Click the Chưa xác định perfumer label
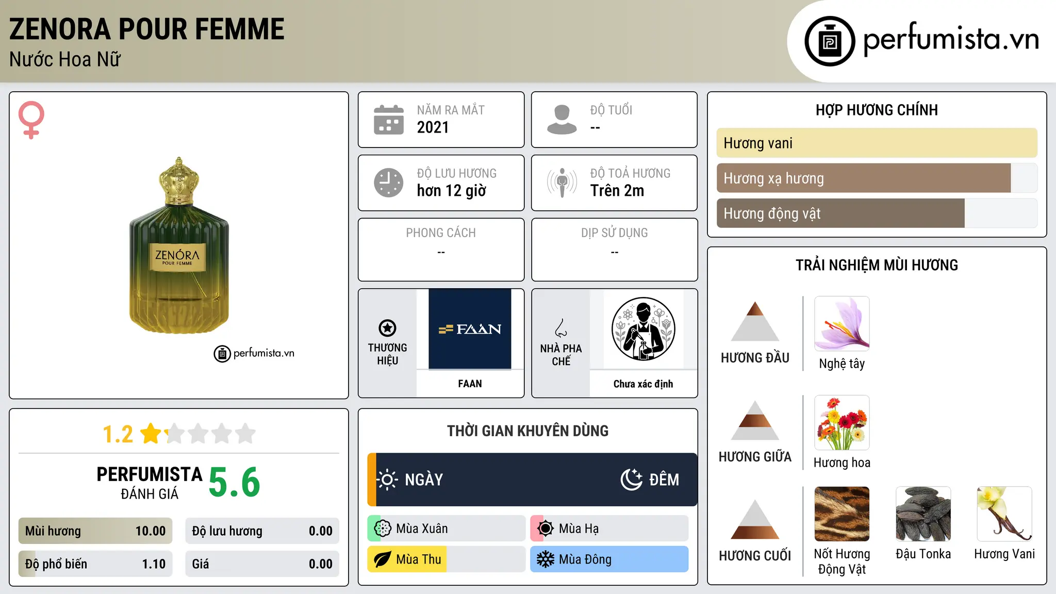The width and height of the screenshot is (1056, 594). pyautogui.click(x=643, y=384)
